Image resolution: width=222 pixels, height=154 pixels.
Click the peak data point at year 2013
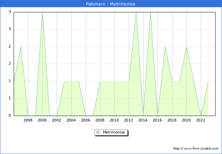point(136,12)
